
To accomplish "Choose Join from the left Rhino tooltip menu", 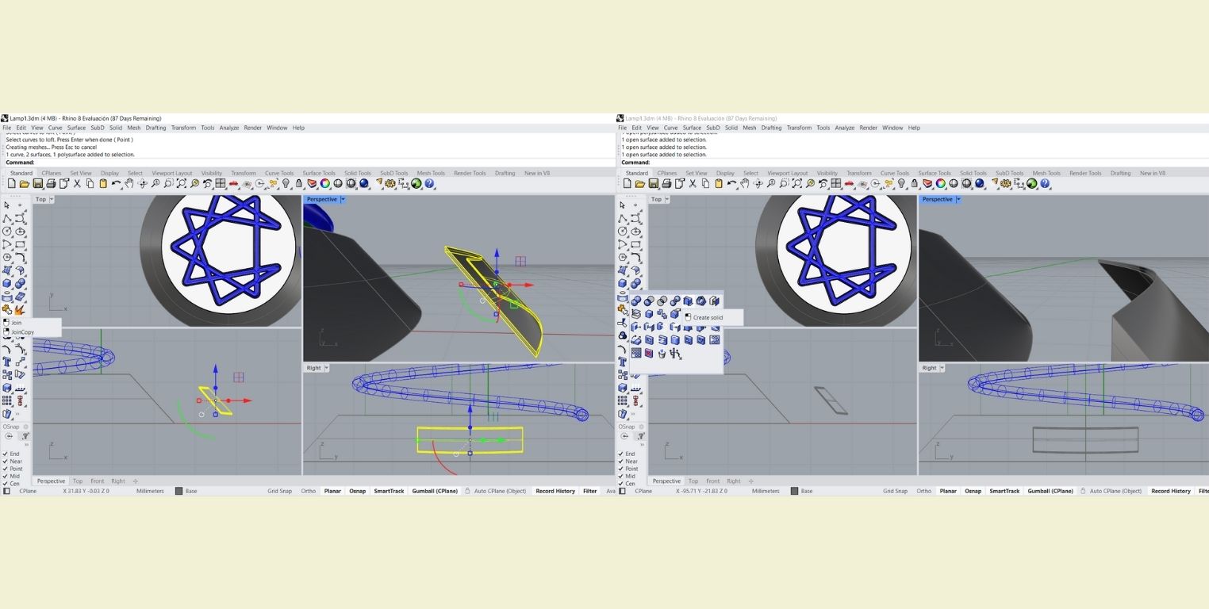I will (x=17, y=323).
